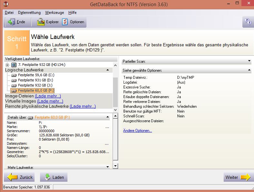Click Behandlung schlechter Sektoren value Wiederholen
This screenshot has width=254, height=192.
[x=187, y=106]
